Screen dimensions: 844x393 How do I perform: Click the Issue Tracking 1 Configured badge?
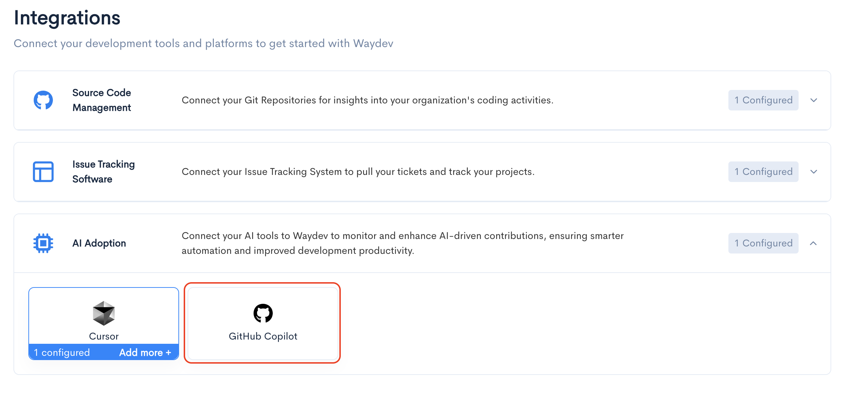click(763, 172)
